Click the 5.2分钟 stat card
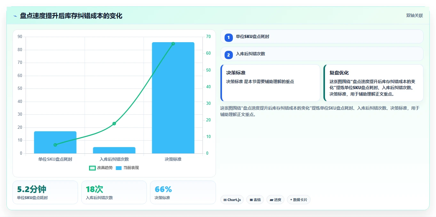436x217 pixels. pyautogui.click(x=45, y=192)
